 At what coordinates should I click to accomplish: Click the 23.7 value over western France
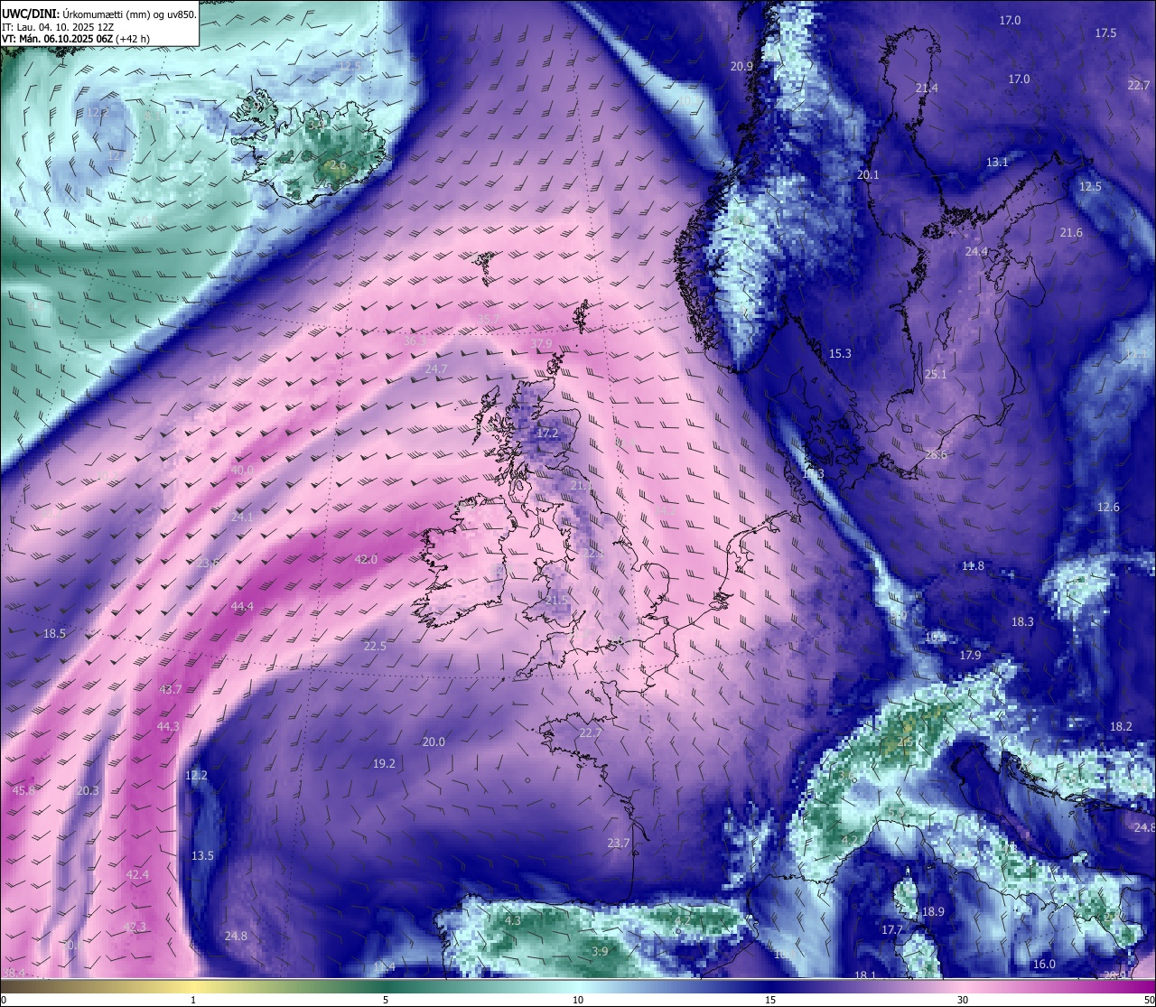pyautogui.click(x=618, y=843)
